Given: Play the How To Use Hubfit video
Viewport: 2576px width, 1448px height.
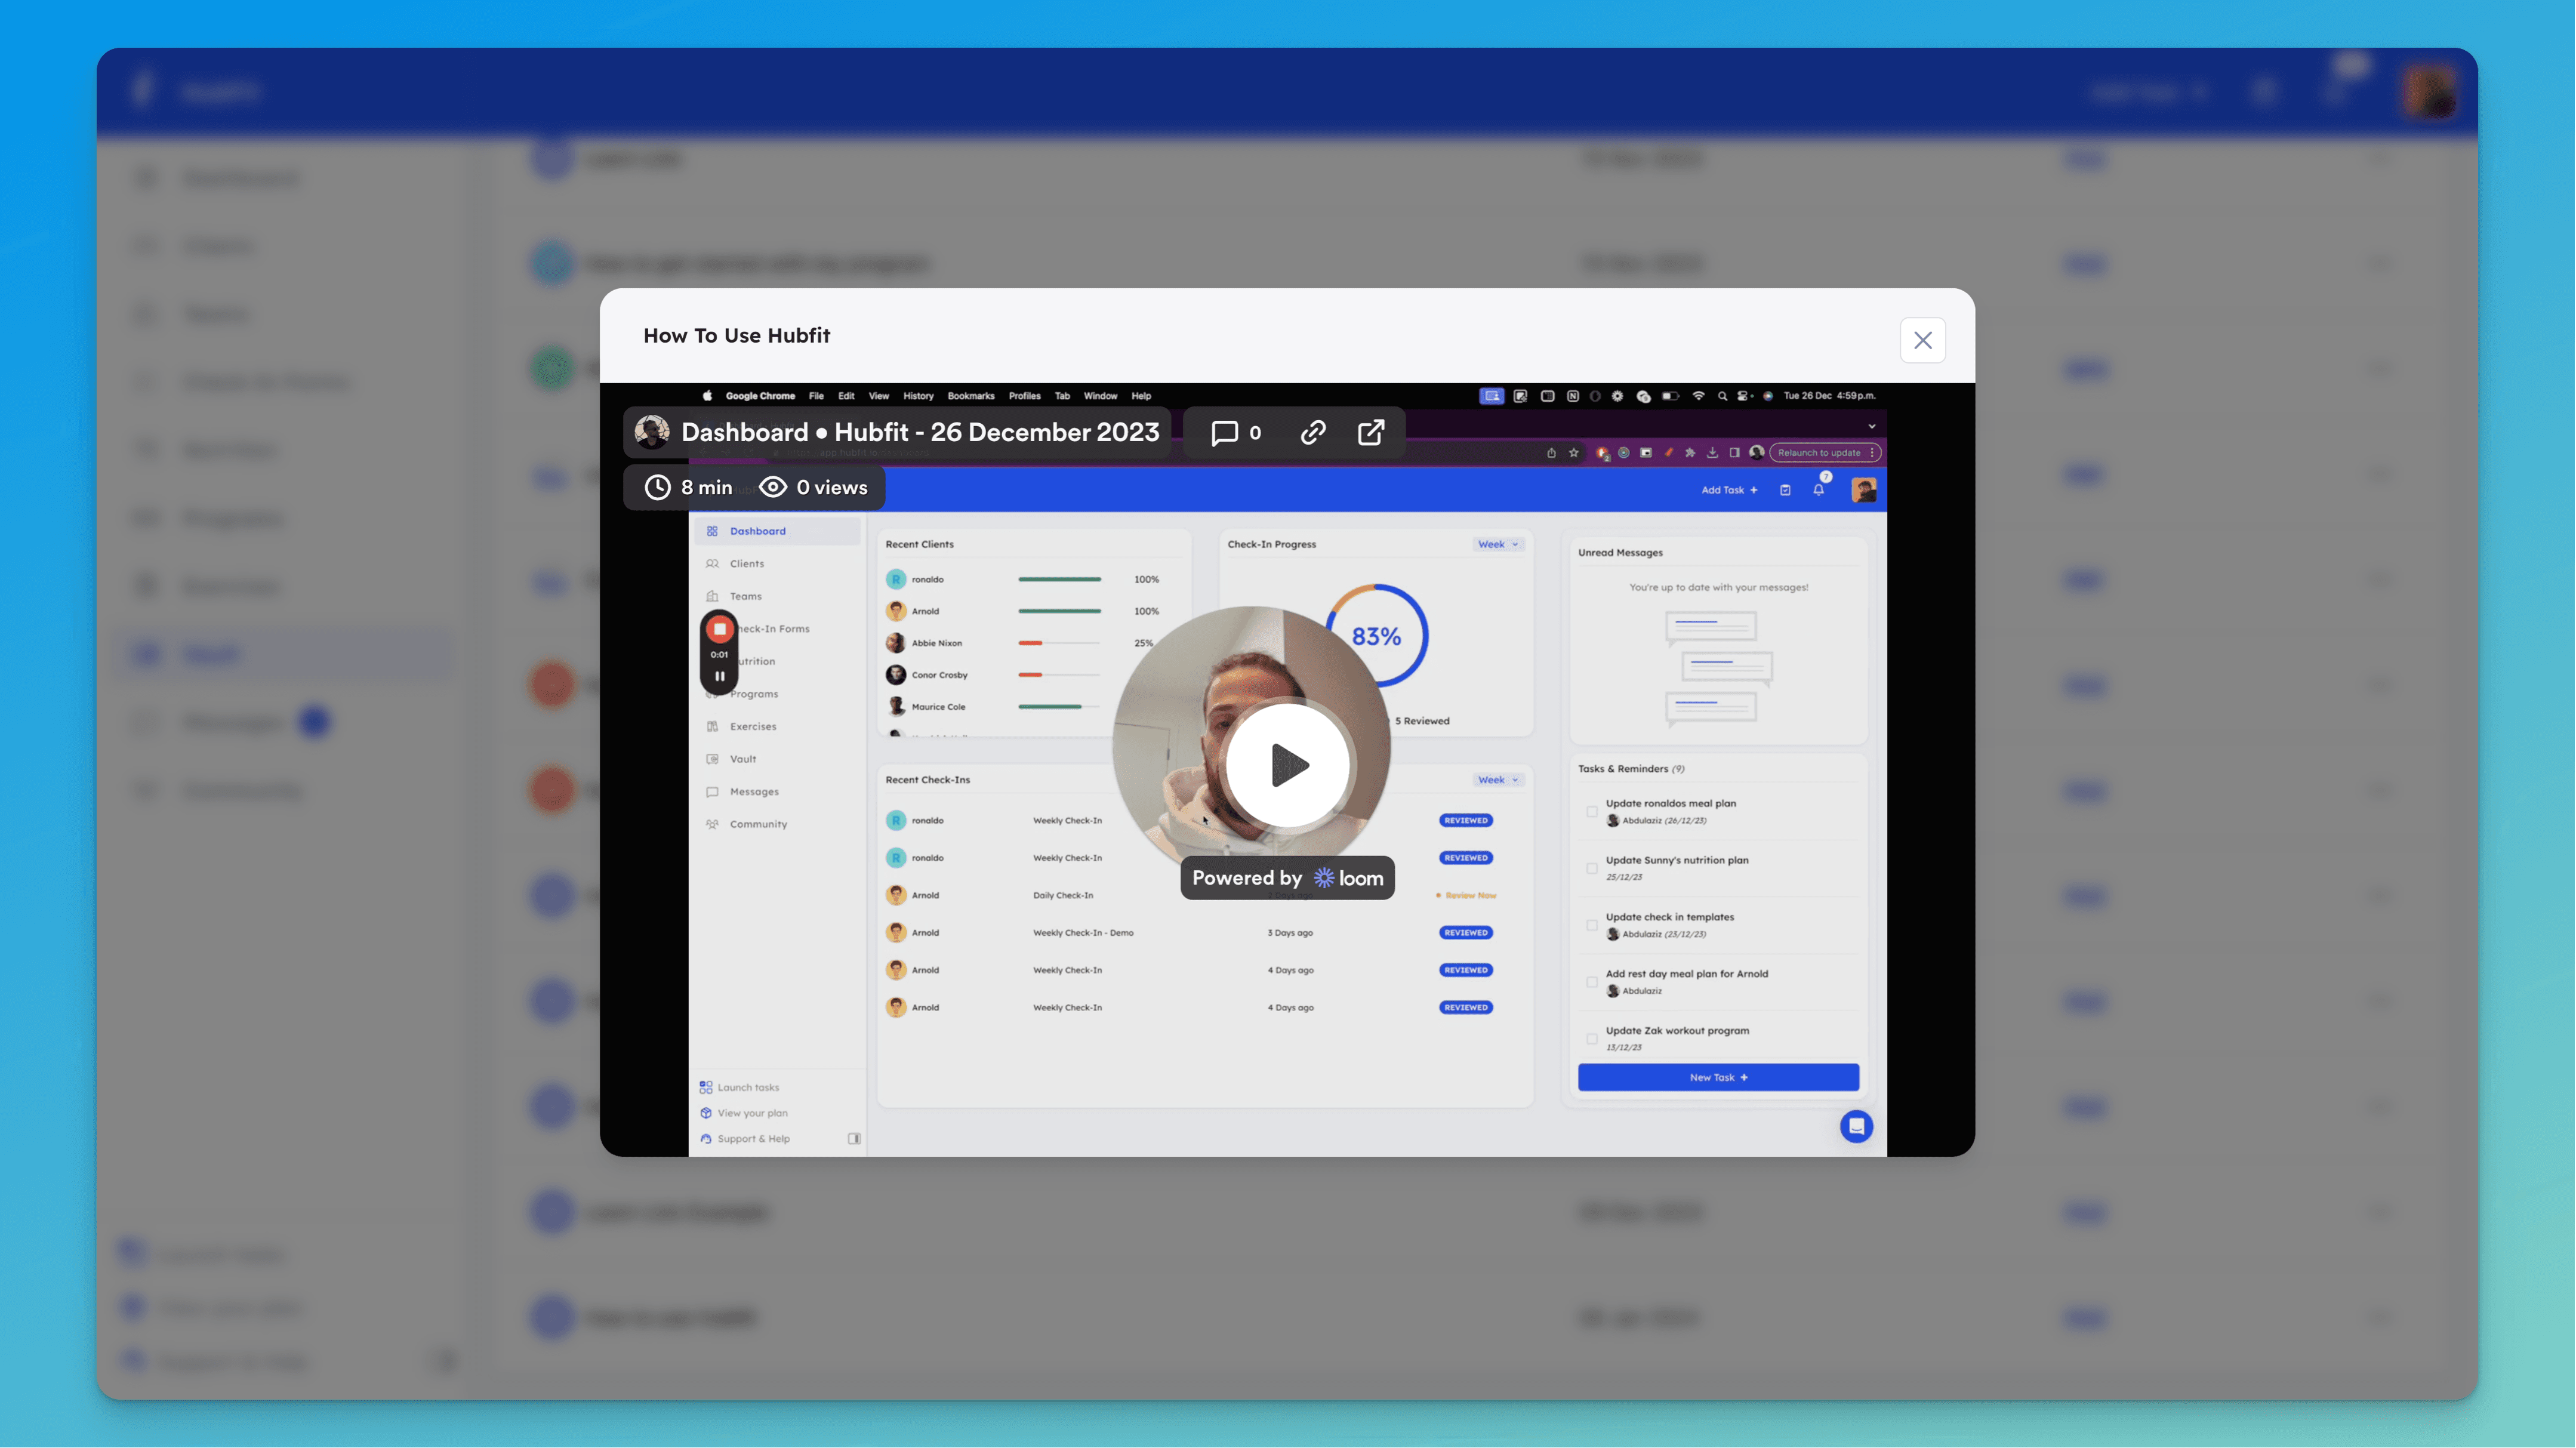Looking at the screenshot, I should click(1289, 765).
